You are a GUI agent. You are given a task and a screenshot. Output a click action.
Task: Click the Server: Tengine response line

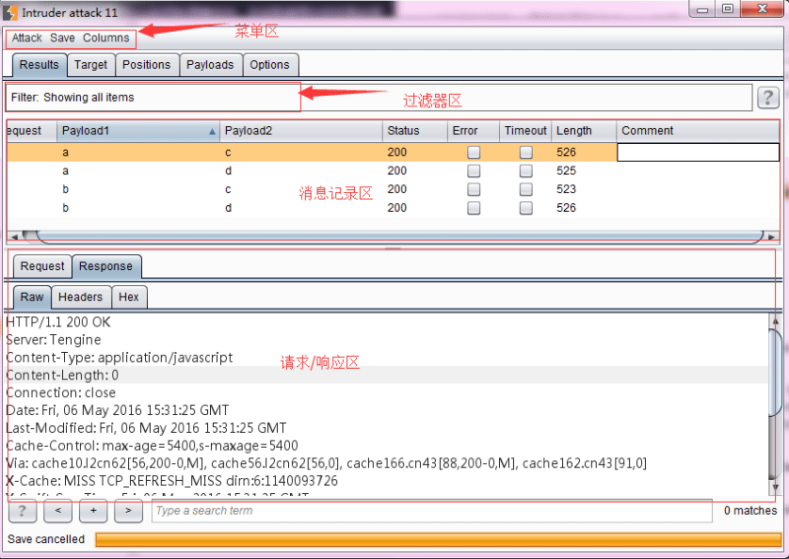(x=54, y=340)
